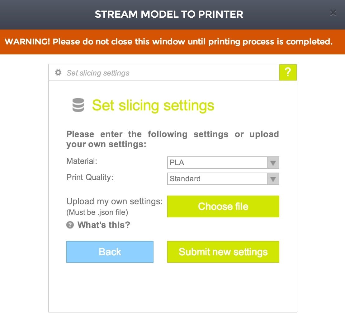Click gray question icon beside What's this
Image resolution: width=345 pixels, height=324 pixels.
(x=70, y=225)
